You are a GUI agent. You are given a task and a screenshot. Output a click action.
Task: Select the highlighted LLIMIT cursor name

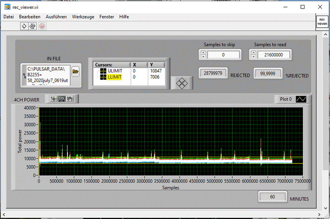click(114, 77)
